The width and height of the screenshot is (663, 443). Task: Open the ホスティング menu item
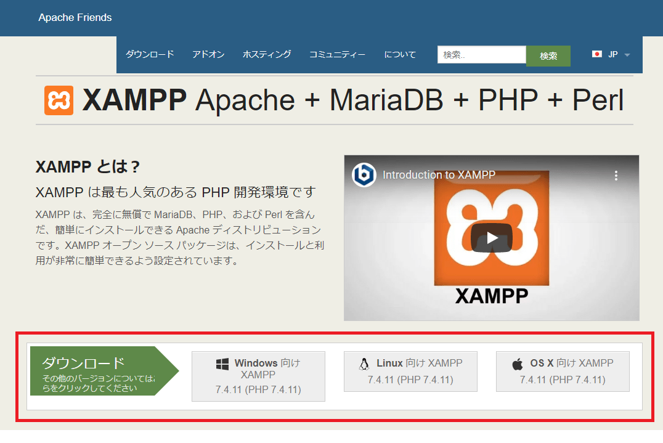click(x=267, y=54)
